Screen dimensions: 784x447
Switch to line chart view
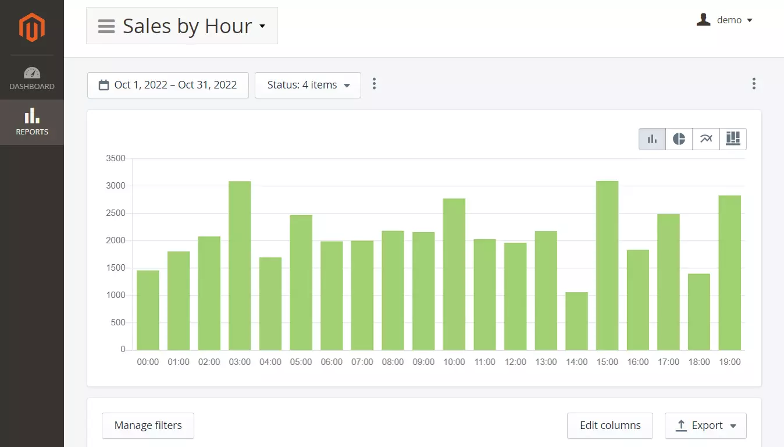tap(706, 139)
